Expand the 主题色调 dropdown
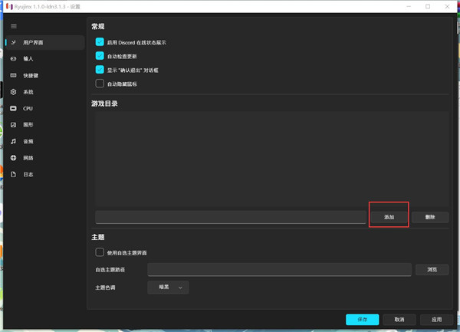The height and width of the screenshot is (332, 460). pyautogui.click(x=168, y=288)
